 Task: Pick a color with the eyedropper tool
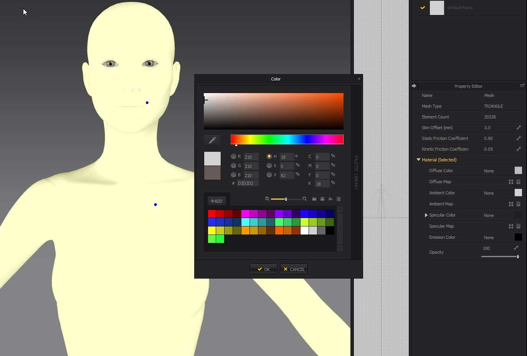(x=212, y=140)
